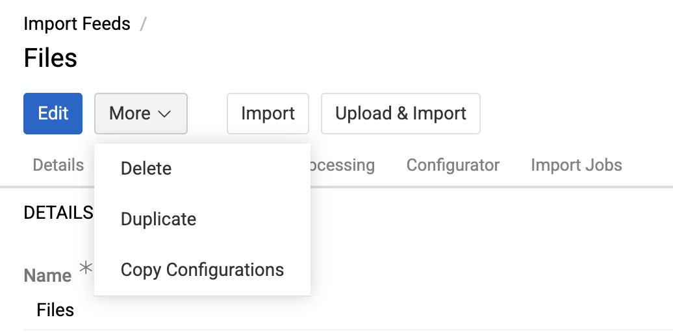Toggle the More actions dropdown
This screenshot has height=335, width=673.
(x=140, y=114)
